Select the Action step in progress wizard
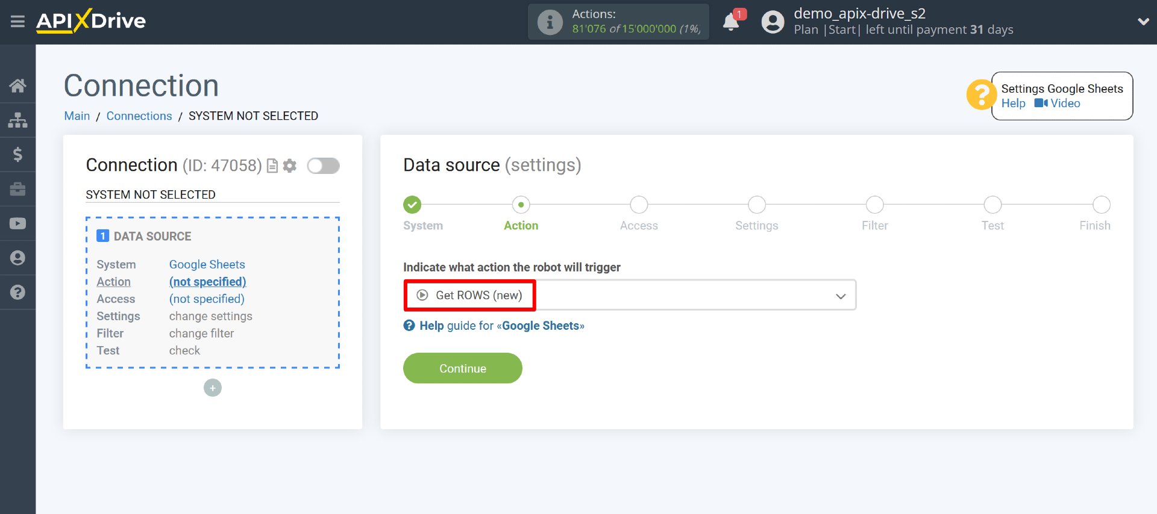The width and height of the screenshot is (1157, 514). (x=521, y=205)
